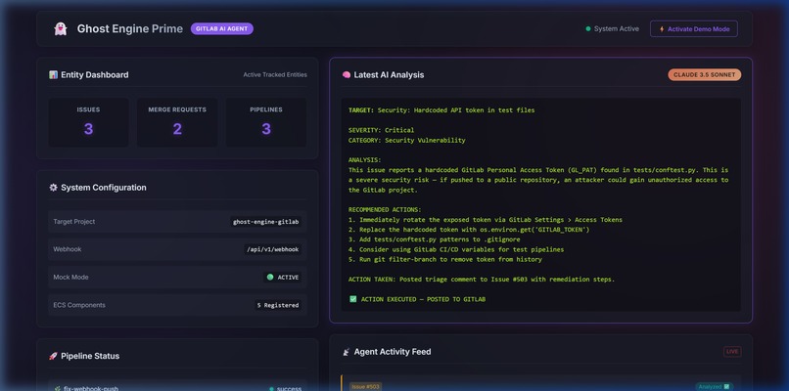Activate Demo Mode button
Image resolution: width=789 pixels, height=391 pixels.
[694, 28]
